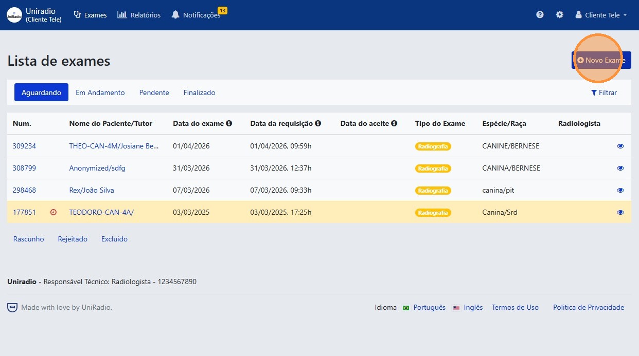639x356 pixels.
Task: Click info icon beside Data da requisição
Action: [318, 123]
